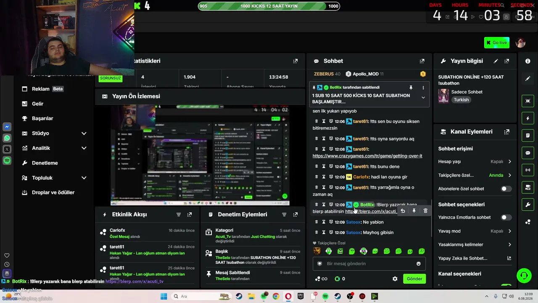This screenshot has height=303, width=538.
Task: Pop out the Kanal Eylemleri panel
Action: pos(507,132)
